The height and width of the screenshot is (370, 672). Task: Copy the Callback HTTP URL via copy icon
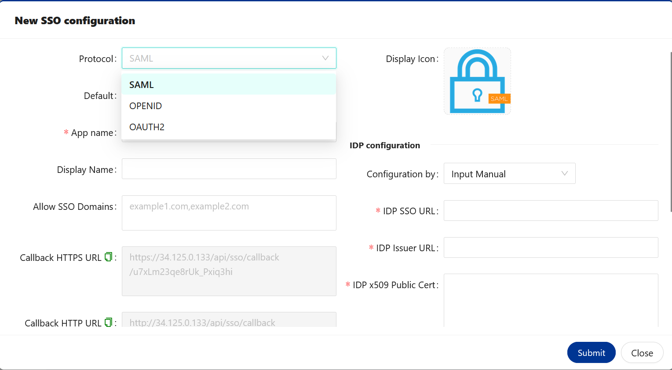click(109, 322)
